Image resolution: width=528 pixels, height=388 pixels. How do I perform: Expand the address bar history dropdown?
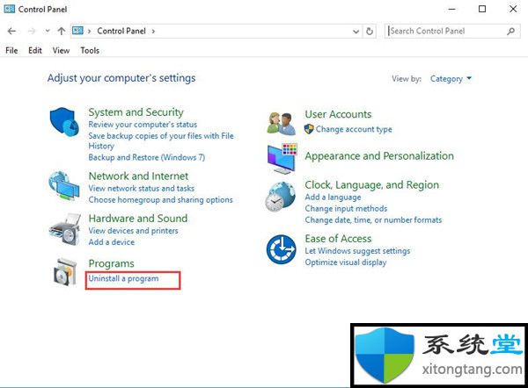point(356,32)
